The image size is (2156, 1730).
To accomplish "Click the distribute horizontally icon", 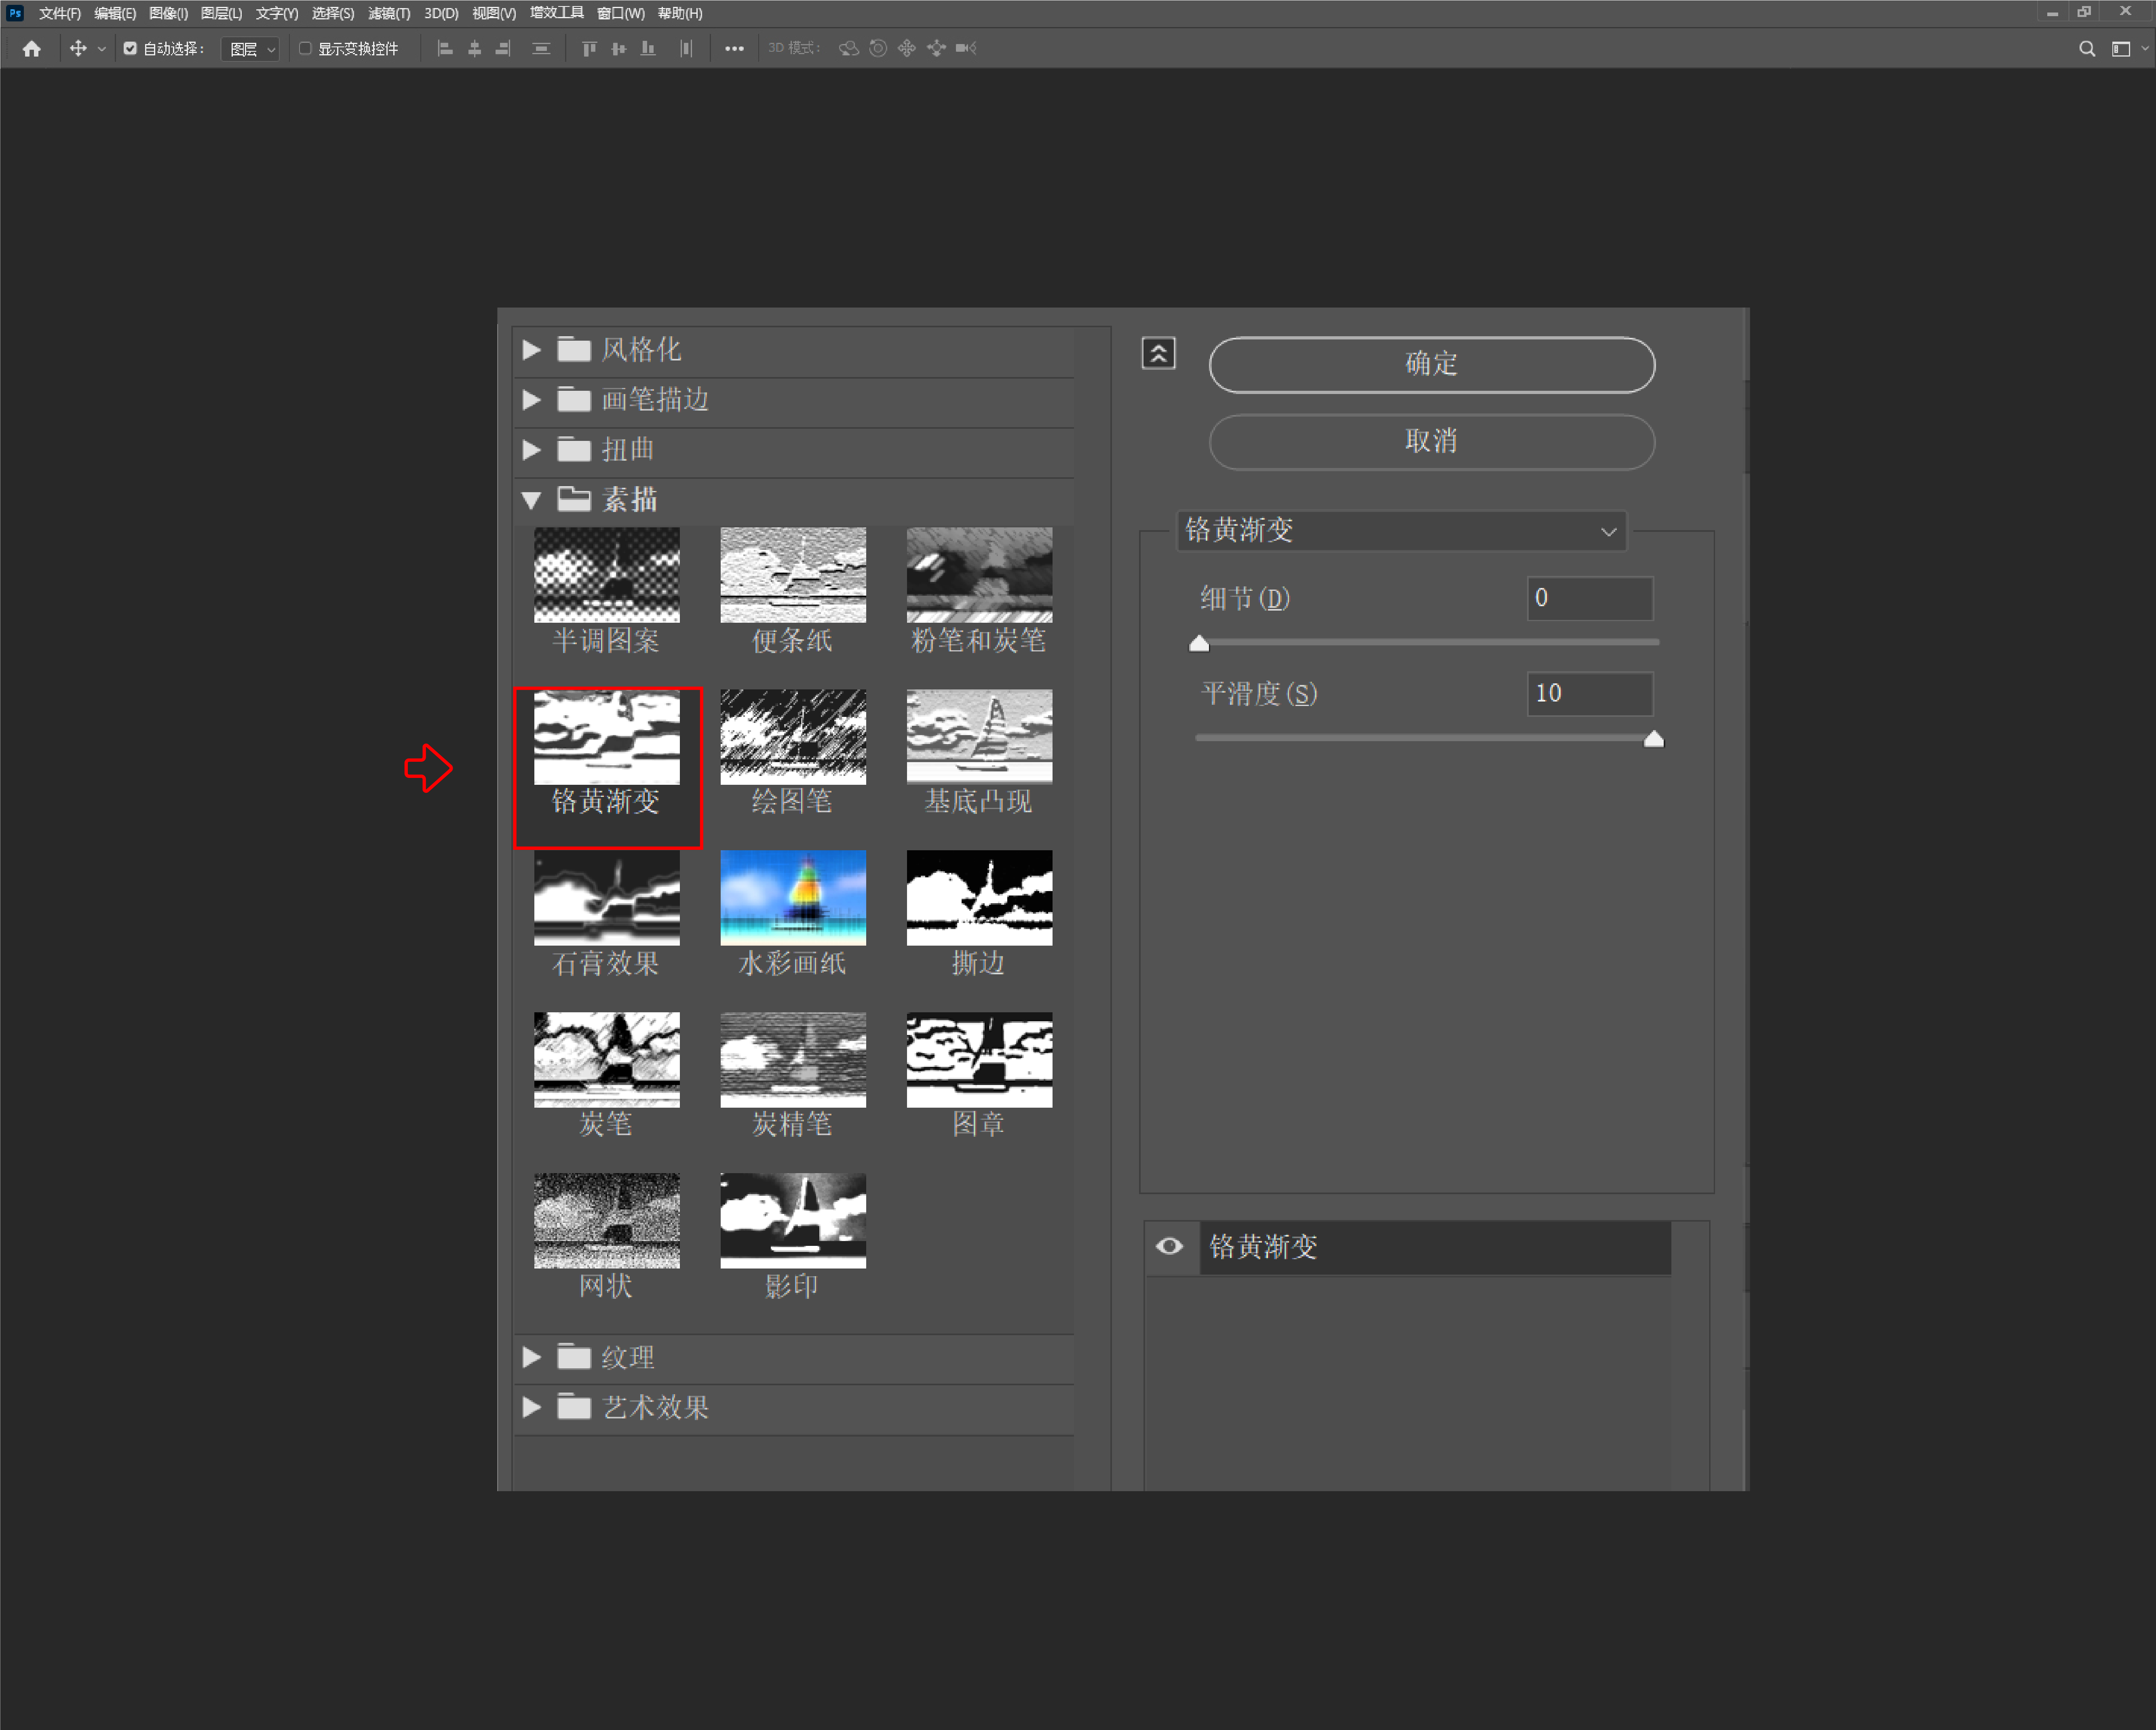I will point(686,48).
